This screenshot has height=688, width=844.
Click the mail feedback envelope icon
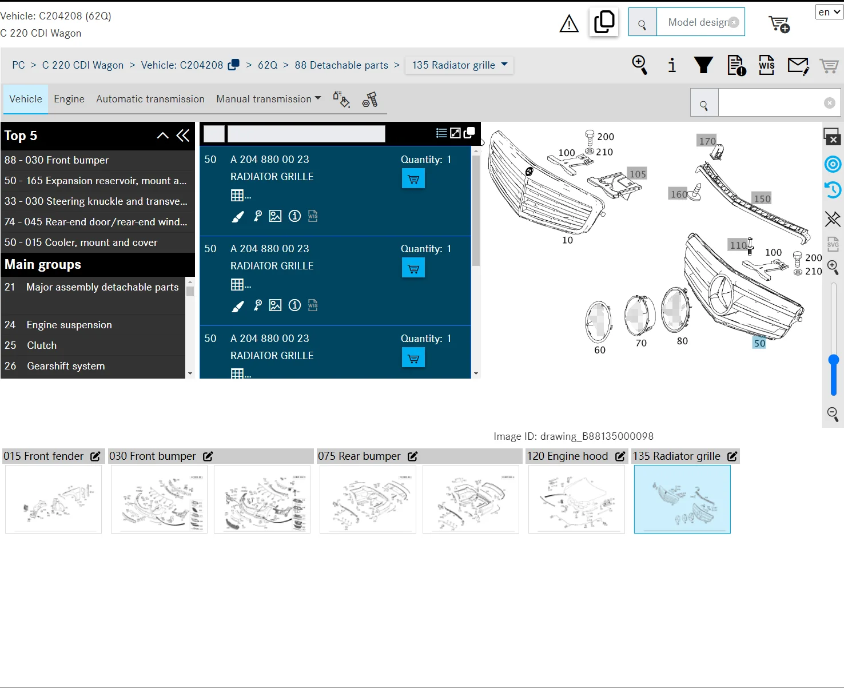[798, 66]
